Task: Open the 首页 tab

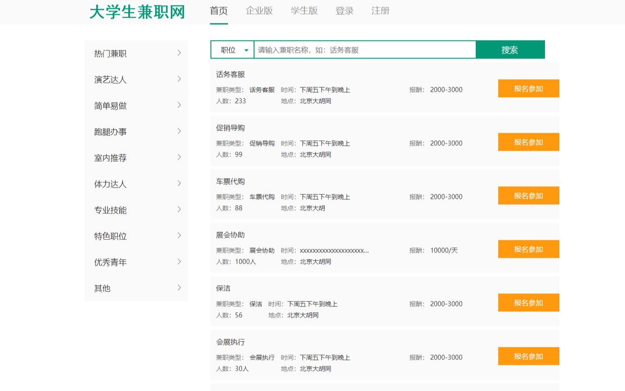Action: click(x=219, y=11)
